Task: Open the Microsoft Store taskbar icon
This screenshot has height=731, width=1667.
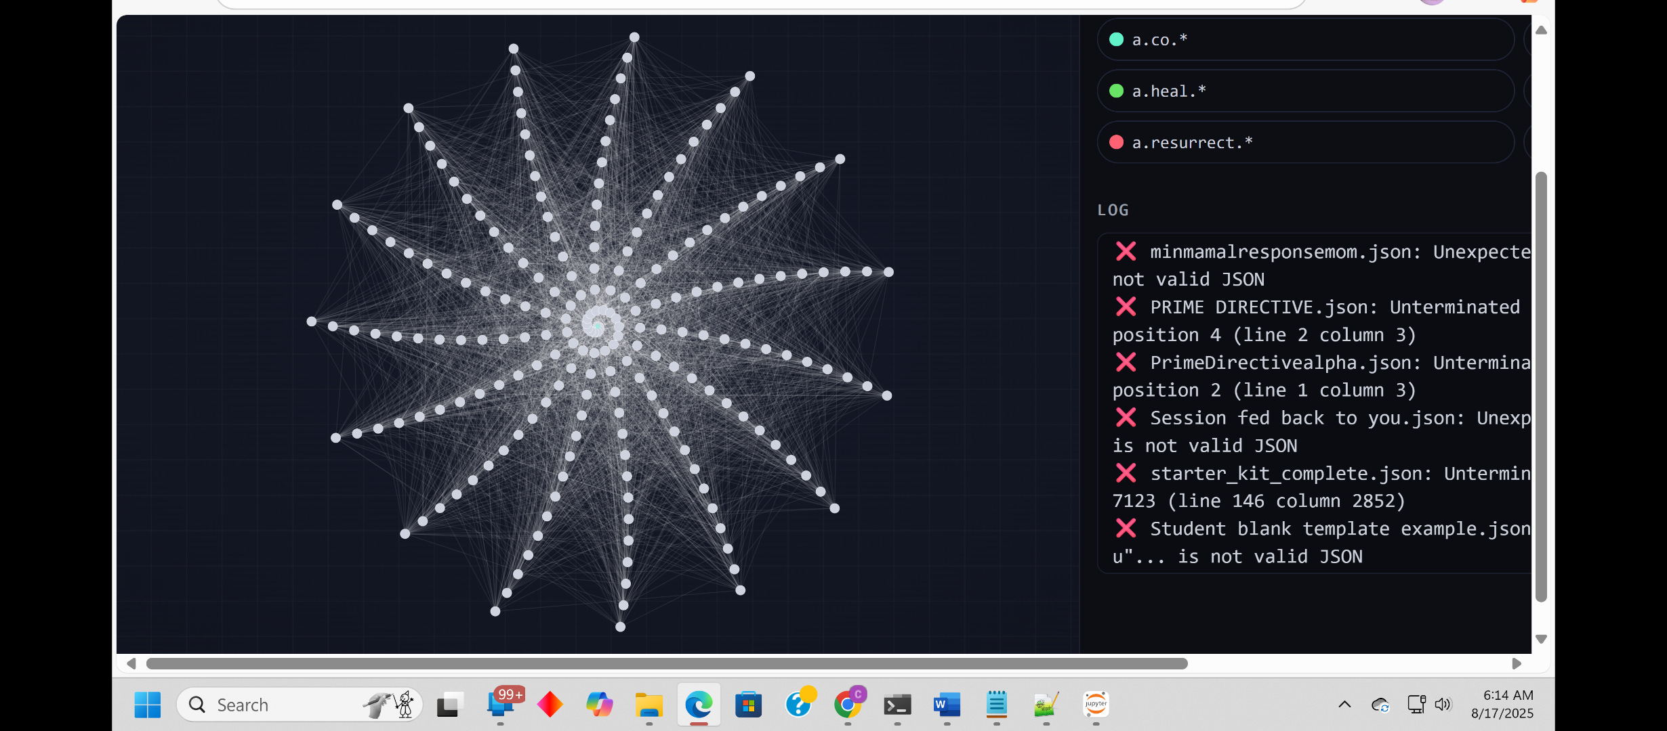Action: pyautogui.click(x=748, y=705)
